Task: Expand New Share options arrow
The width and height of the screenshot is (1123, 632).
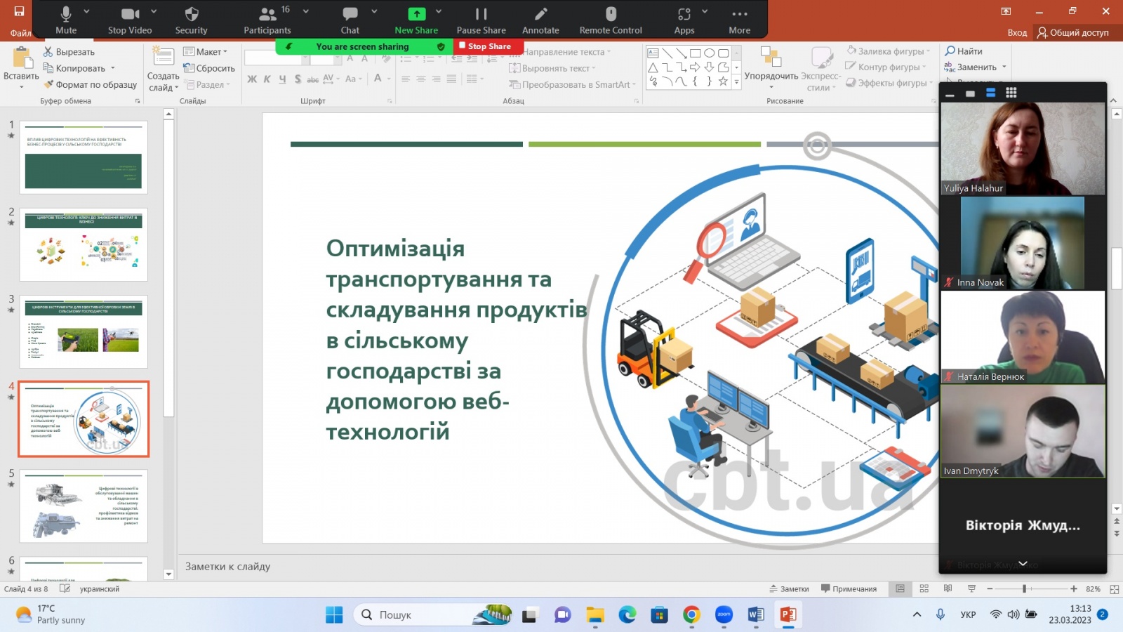Action: (x=439, y=11)
